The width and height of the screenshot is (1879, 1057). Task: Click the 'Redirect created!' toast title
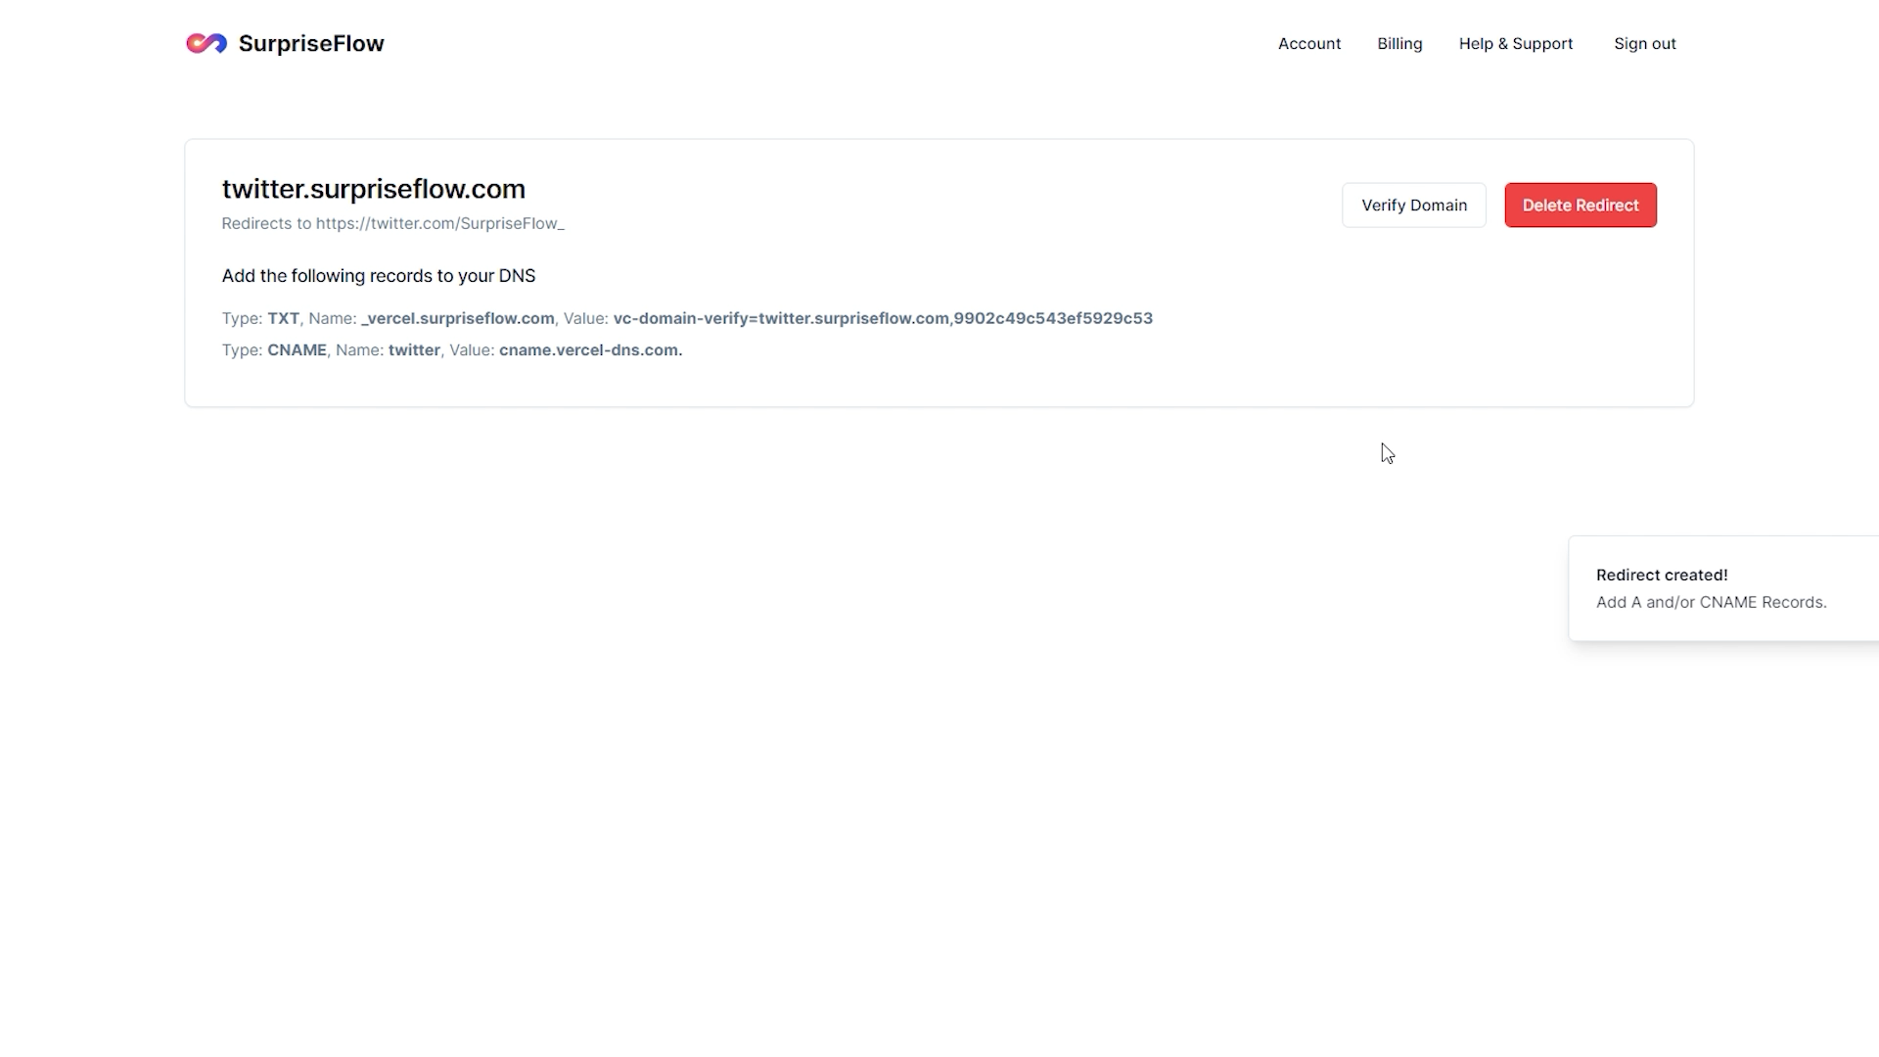click(1662, 574)
